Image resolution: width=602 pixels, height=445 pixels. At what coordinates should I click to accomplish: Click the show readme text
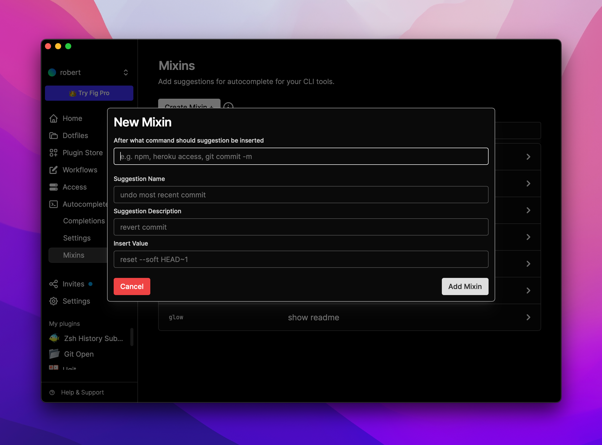coord(313,317)
